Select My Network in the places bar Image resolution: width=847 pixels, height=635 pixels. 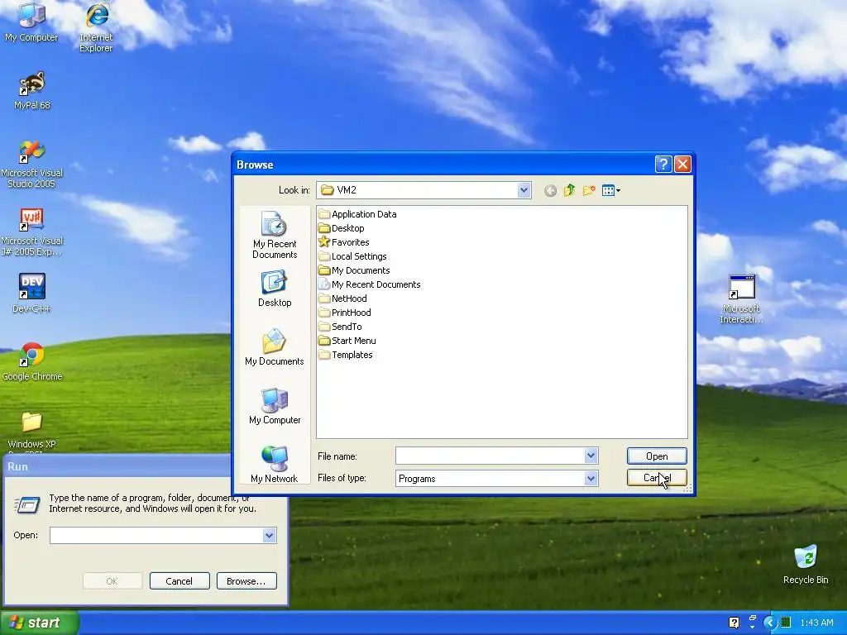tap(275, 465)
